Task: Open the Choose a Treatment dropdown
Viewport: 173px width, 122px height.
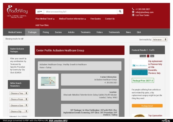Action: [19, 93]
